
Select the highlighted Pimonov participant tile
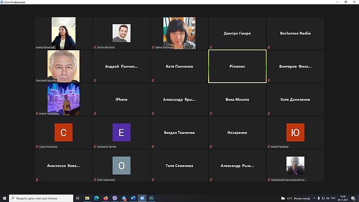coord(237,66)
